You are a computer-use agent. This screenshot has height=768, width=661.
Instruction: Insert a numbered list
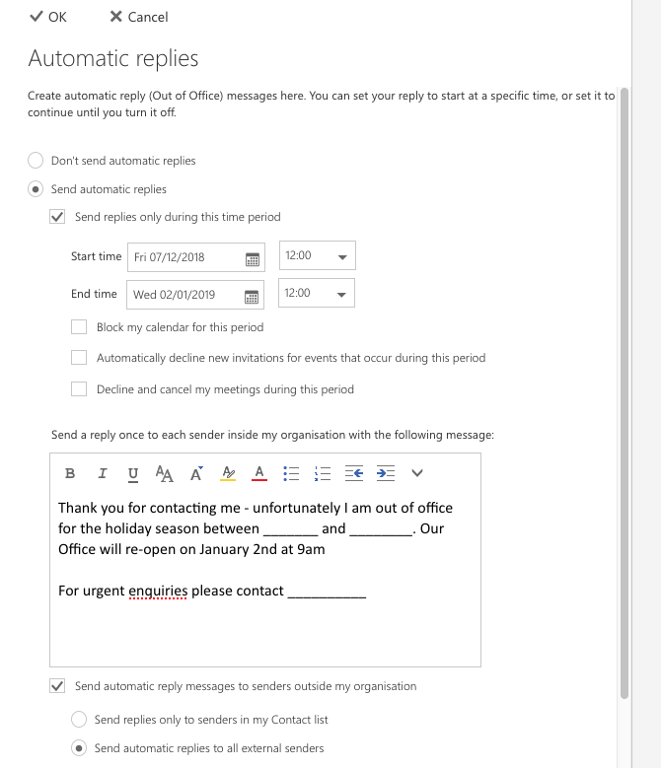pos(323,473)
